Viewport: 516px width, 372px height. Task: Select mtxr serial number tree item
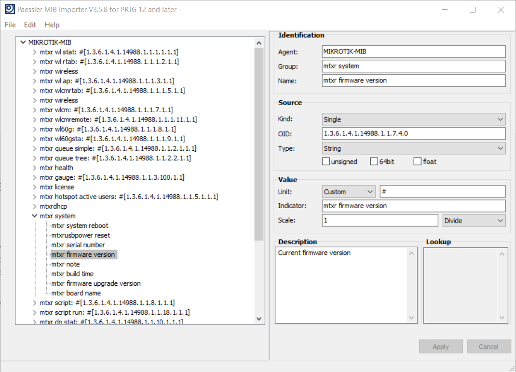pos(78,245)
